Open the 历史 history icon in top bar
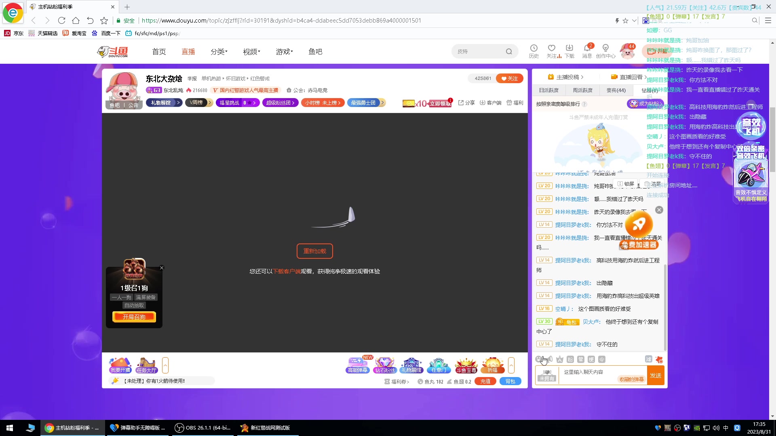This screenshot has height=436, width=776. 534,51
